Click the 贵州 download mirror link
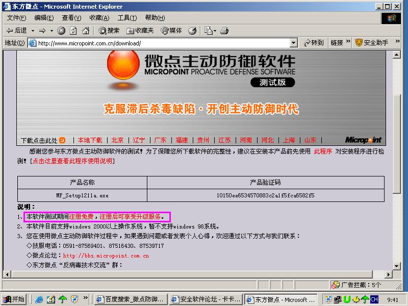 pos(203,140)
